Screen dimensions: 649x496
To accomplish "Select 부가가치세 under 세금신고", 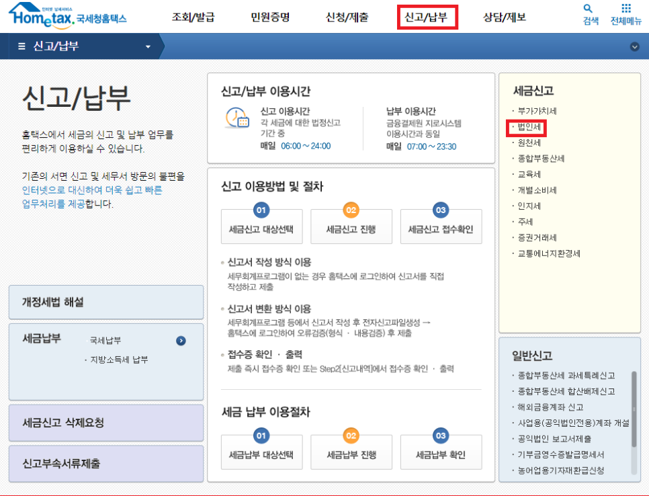I will click(537, 111).
